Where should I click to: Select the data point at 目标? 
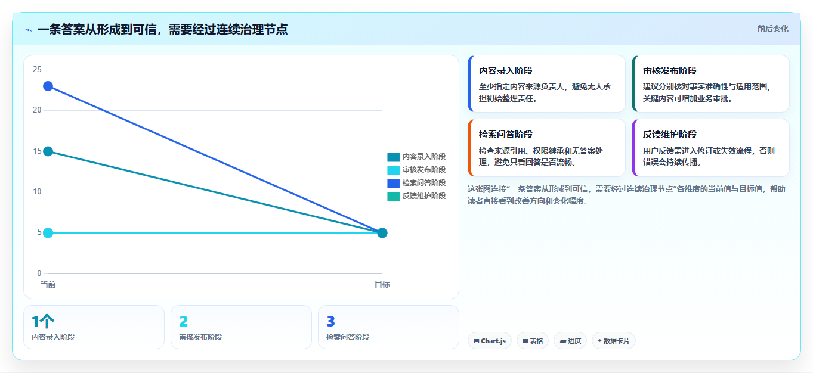coord(382,233)
